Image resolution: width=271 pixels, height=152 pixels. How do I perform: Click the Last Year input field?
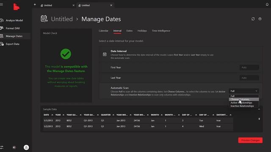tap(249, 78)
